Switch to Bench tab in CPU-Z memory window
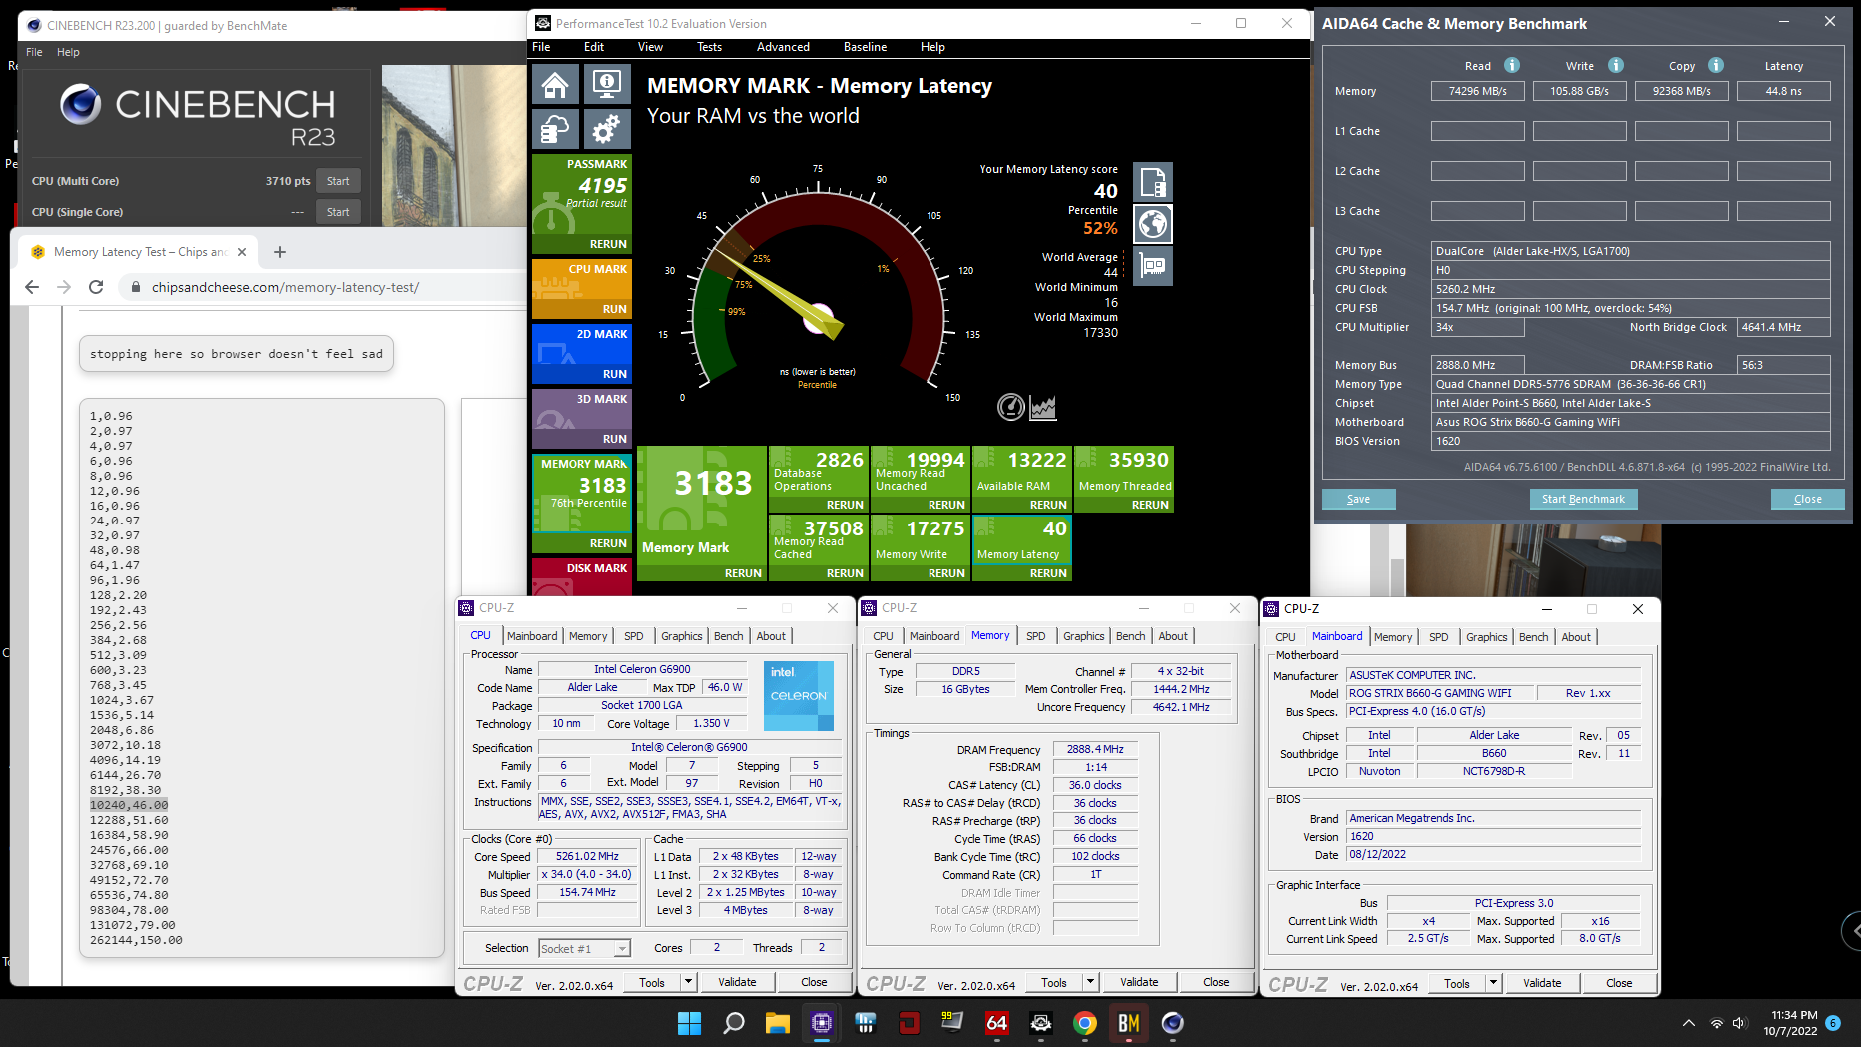The height and width of the screenshot is (1047, 1861). click(x=1131, y=636)
